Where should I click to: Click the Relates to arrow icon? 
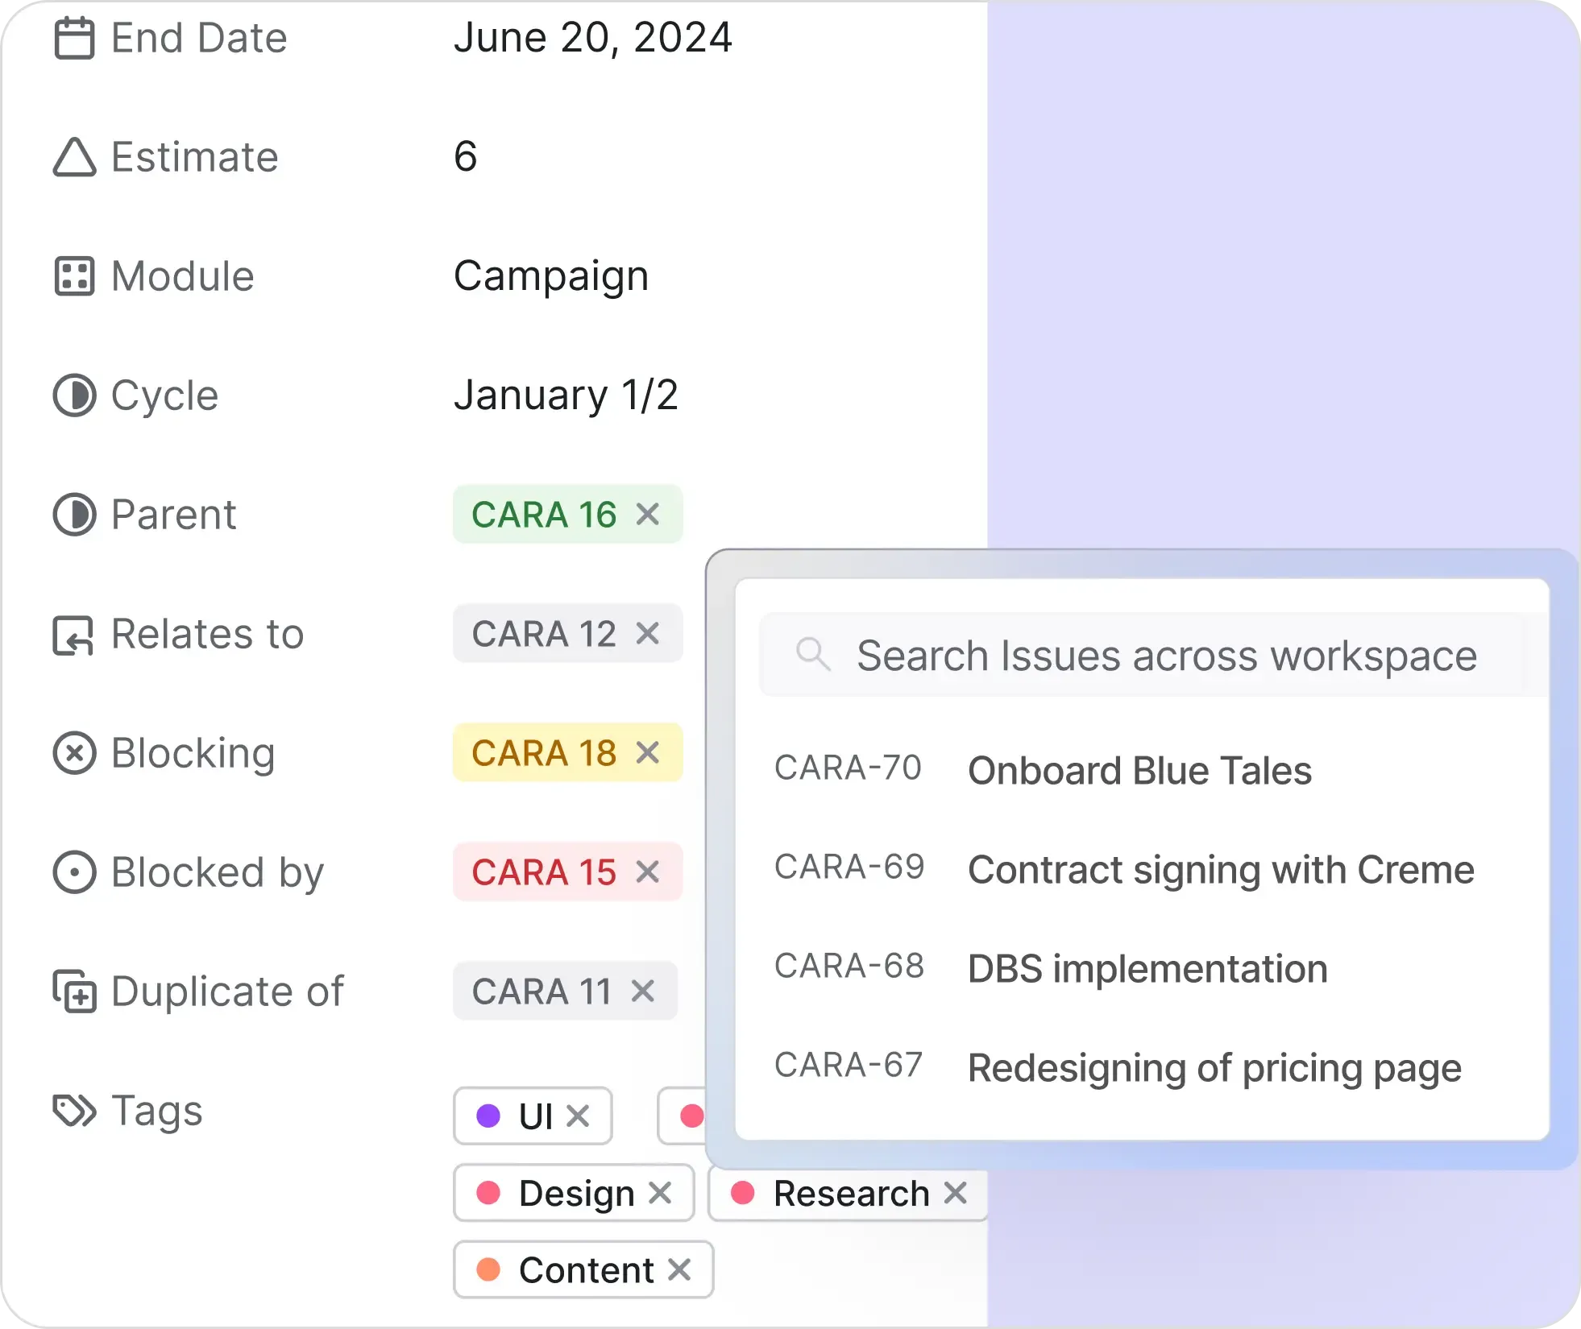coord(74,635)
